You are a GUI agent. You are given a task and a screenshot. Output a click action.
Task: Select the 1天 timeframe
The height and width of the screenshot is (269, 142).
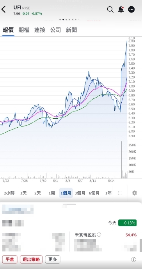click(23, 193)
